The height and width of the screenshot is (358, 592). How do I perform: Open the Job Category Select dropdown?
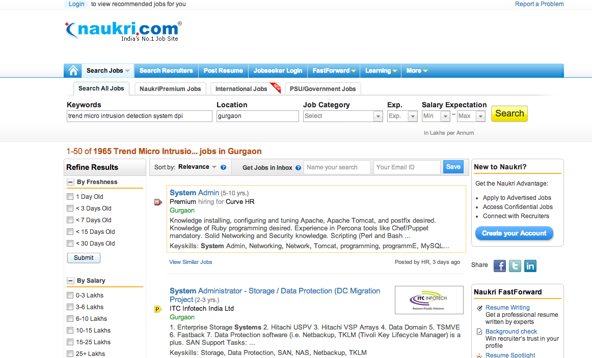pyautogui.click(x=343, y=116)
